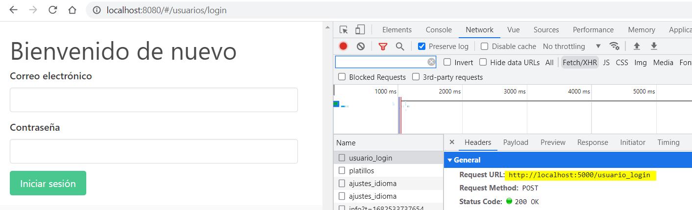Collapse the General headers section

450,160
